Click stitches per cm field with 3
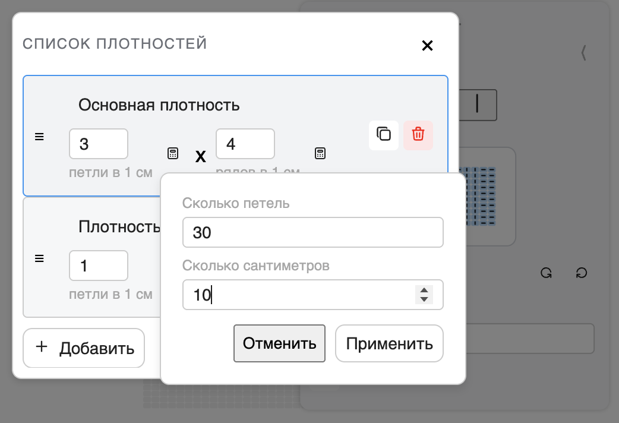Screen dimensions: 619x423 pos(99,144)
